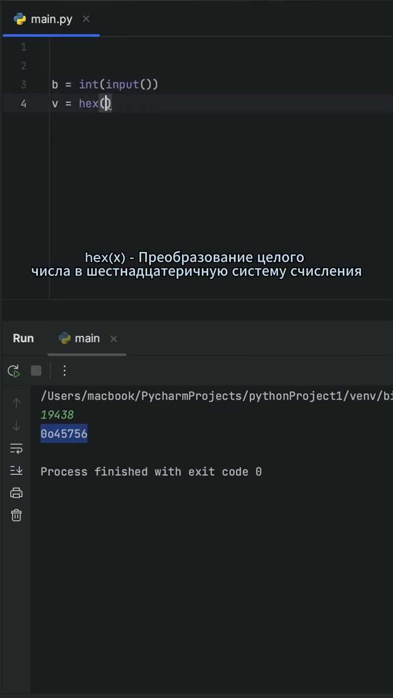Click line number 1 in the gutter
The image size is (393, 698).
pyautogui.click(x=24, y=47)
